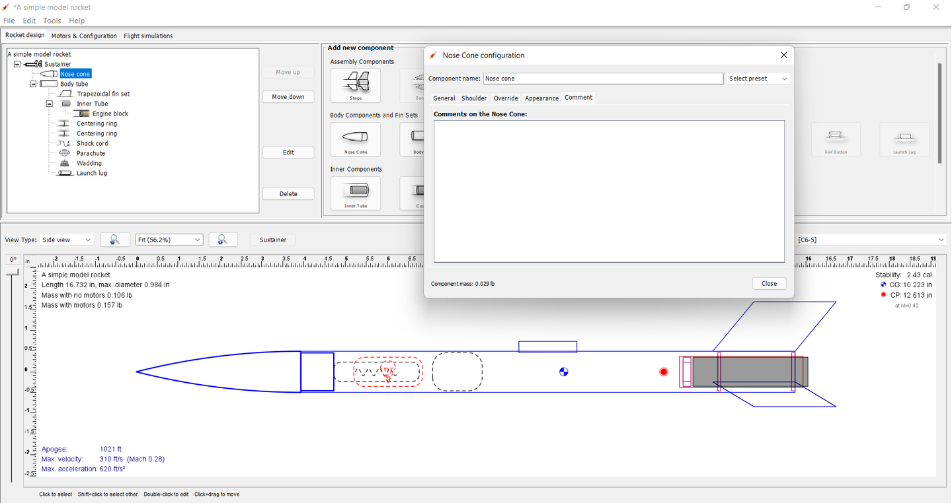Toggle the Sustainer stage button
This screenshot has width=952, height=503.
coord(273,240)
